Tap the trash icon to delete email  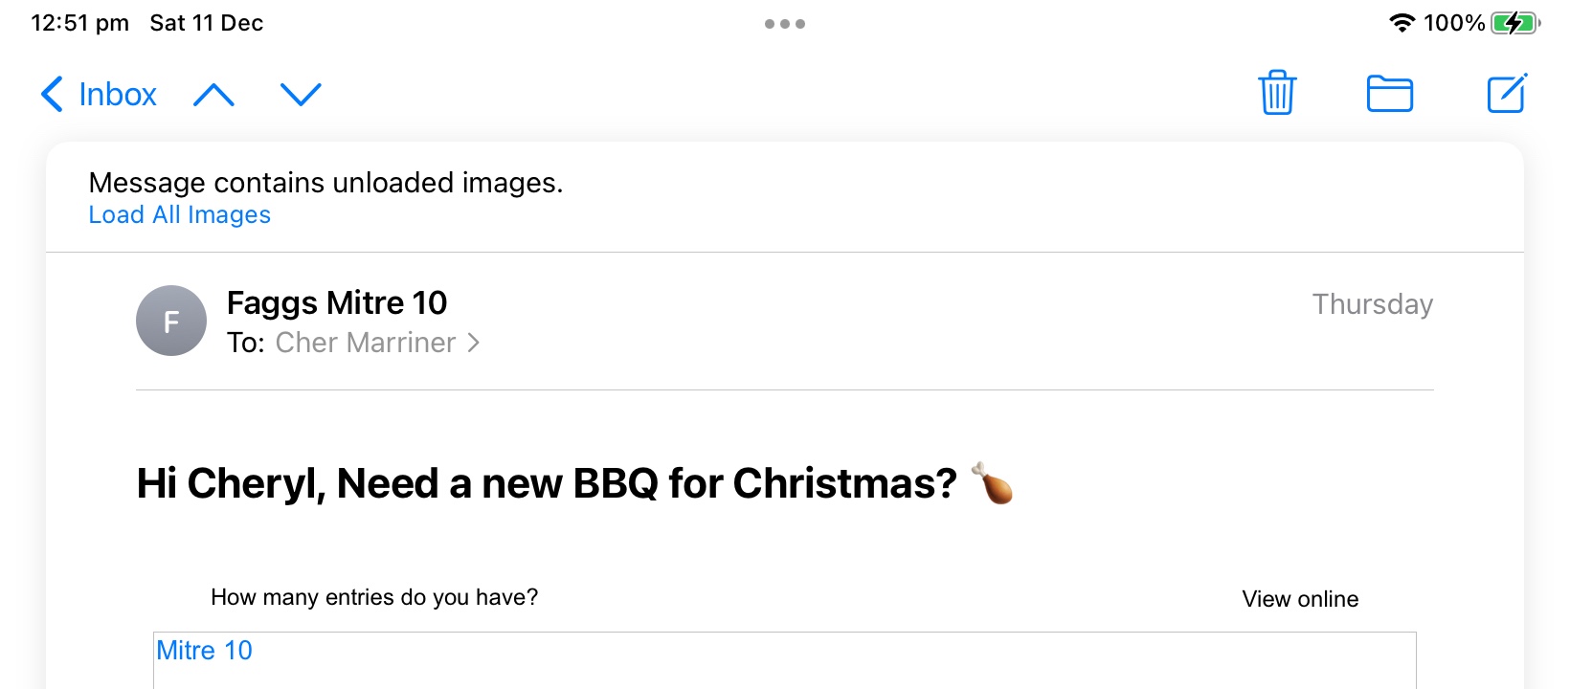1277,93
